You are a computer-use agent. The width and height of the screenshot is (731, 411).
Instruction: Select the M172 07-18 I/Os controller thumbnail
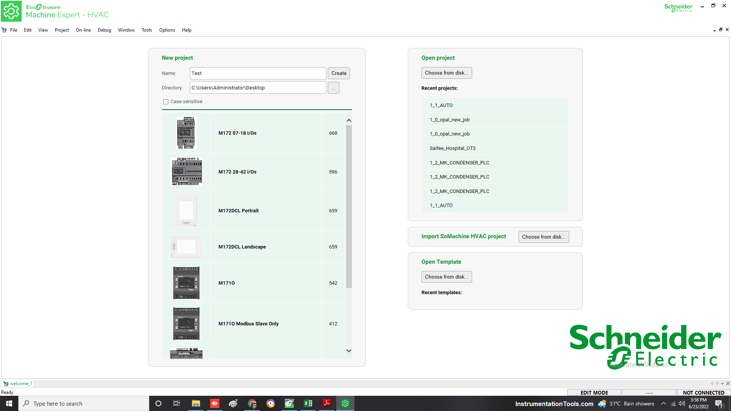186,133
